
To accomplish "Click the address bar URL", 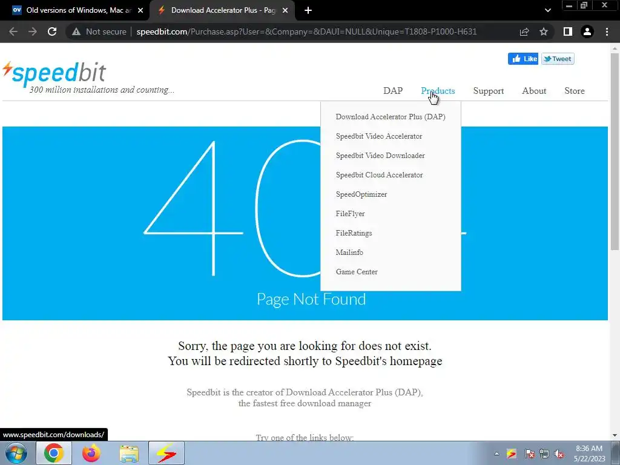I will coord(306,31).
